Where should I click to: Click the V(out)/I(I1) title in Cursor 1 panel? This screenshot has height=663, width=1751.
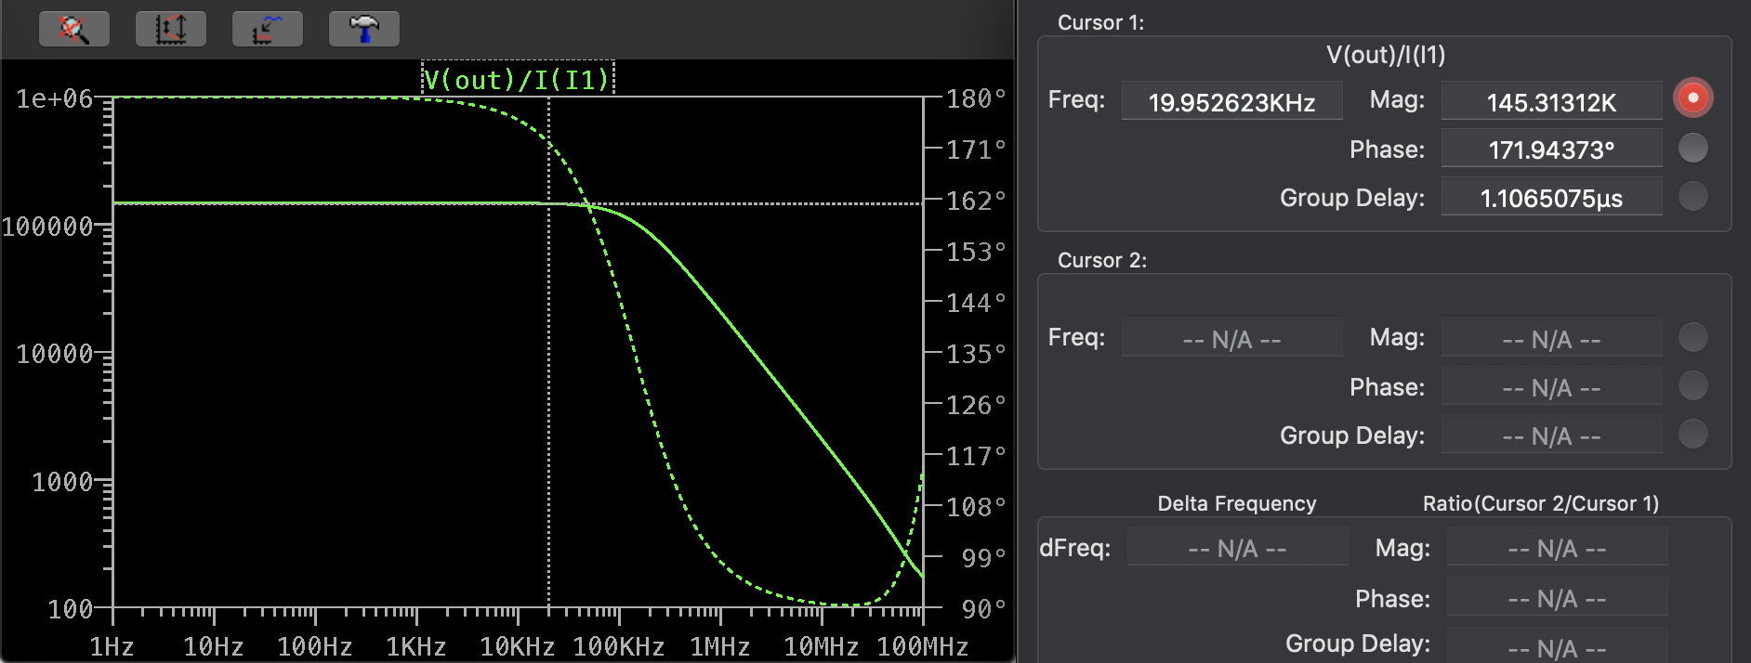click(x=1386, y=55)
